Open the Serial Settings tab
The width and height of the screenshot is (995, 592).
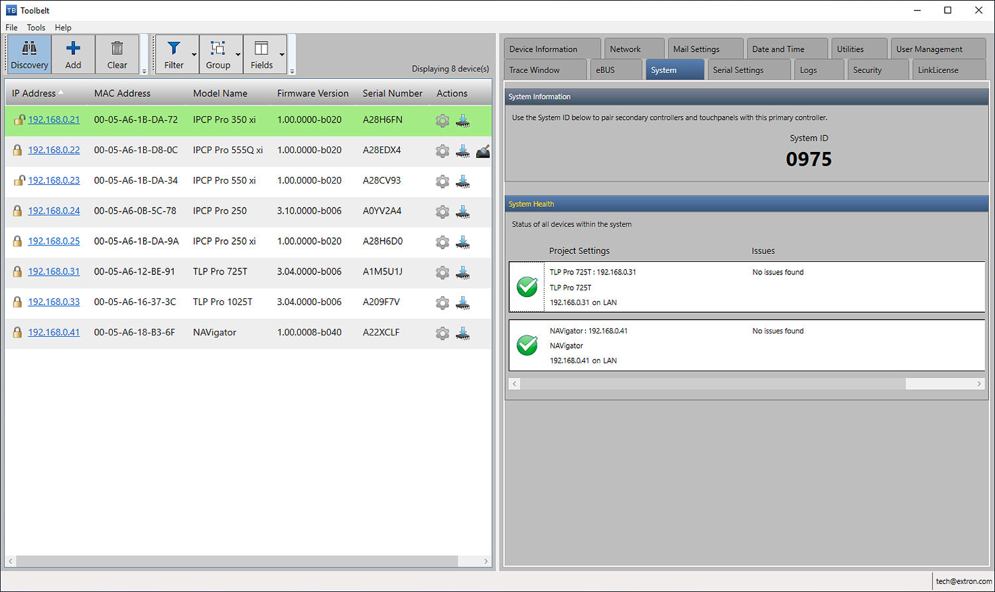(749, 70)
